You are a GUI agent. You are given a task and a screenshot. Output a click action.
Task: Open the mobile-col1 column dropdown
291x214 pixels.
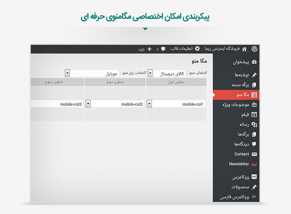coord(149,104)
